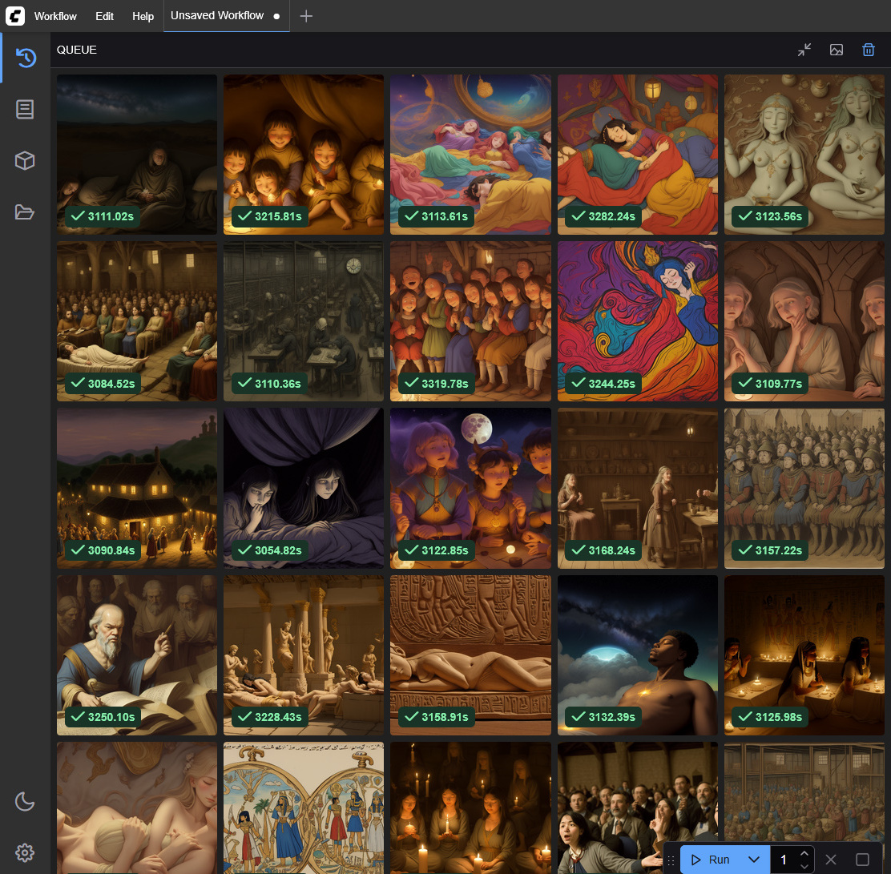Open the Queue history sidebar icon
The height and width of the screenshot is (874, 891).
click(25, 58)
